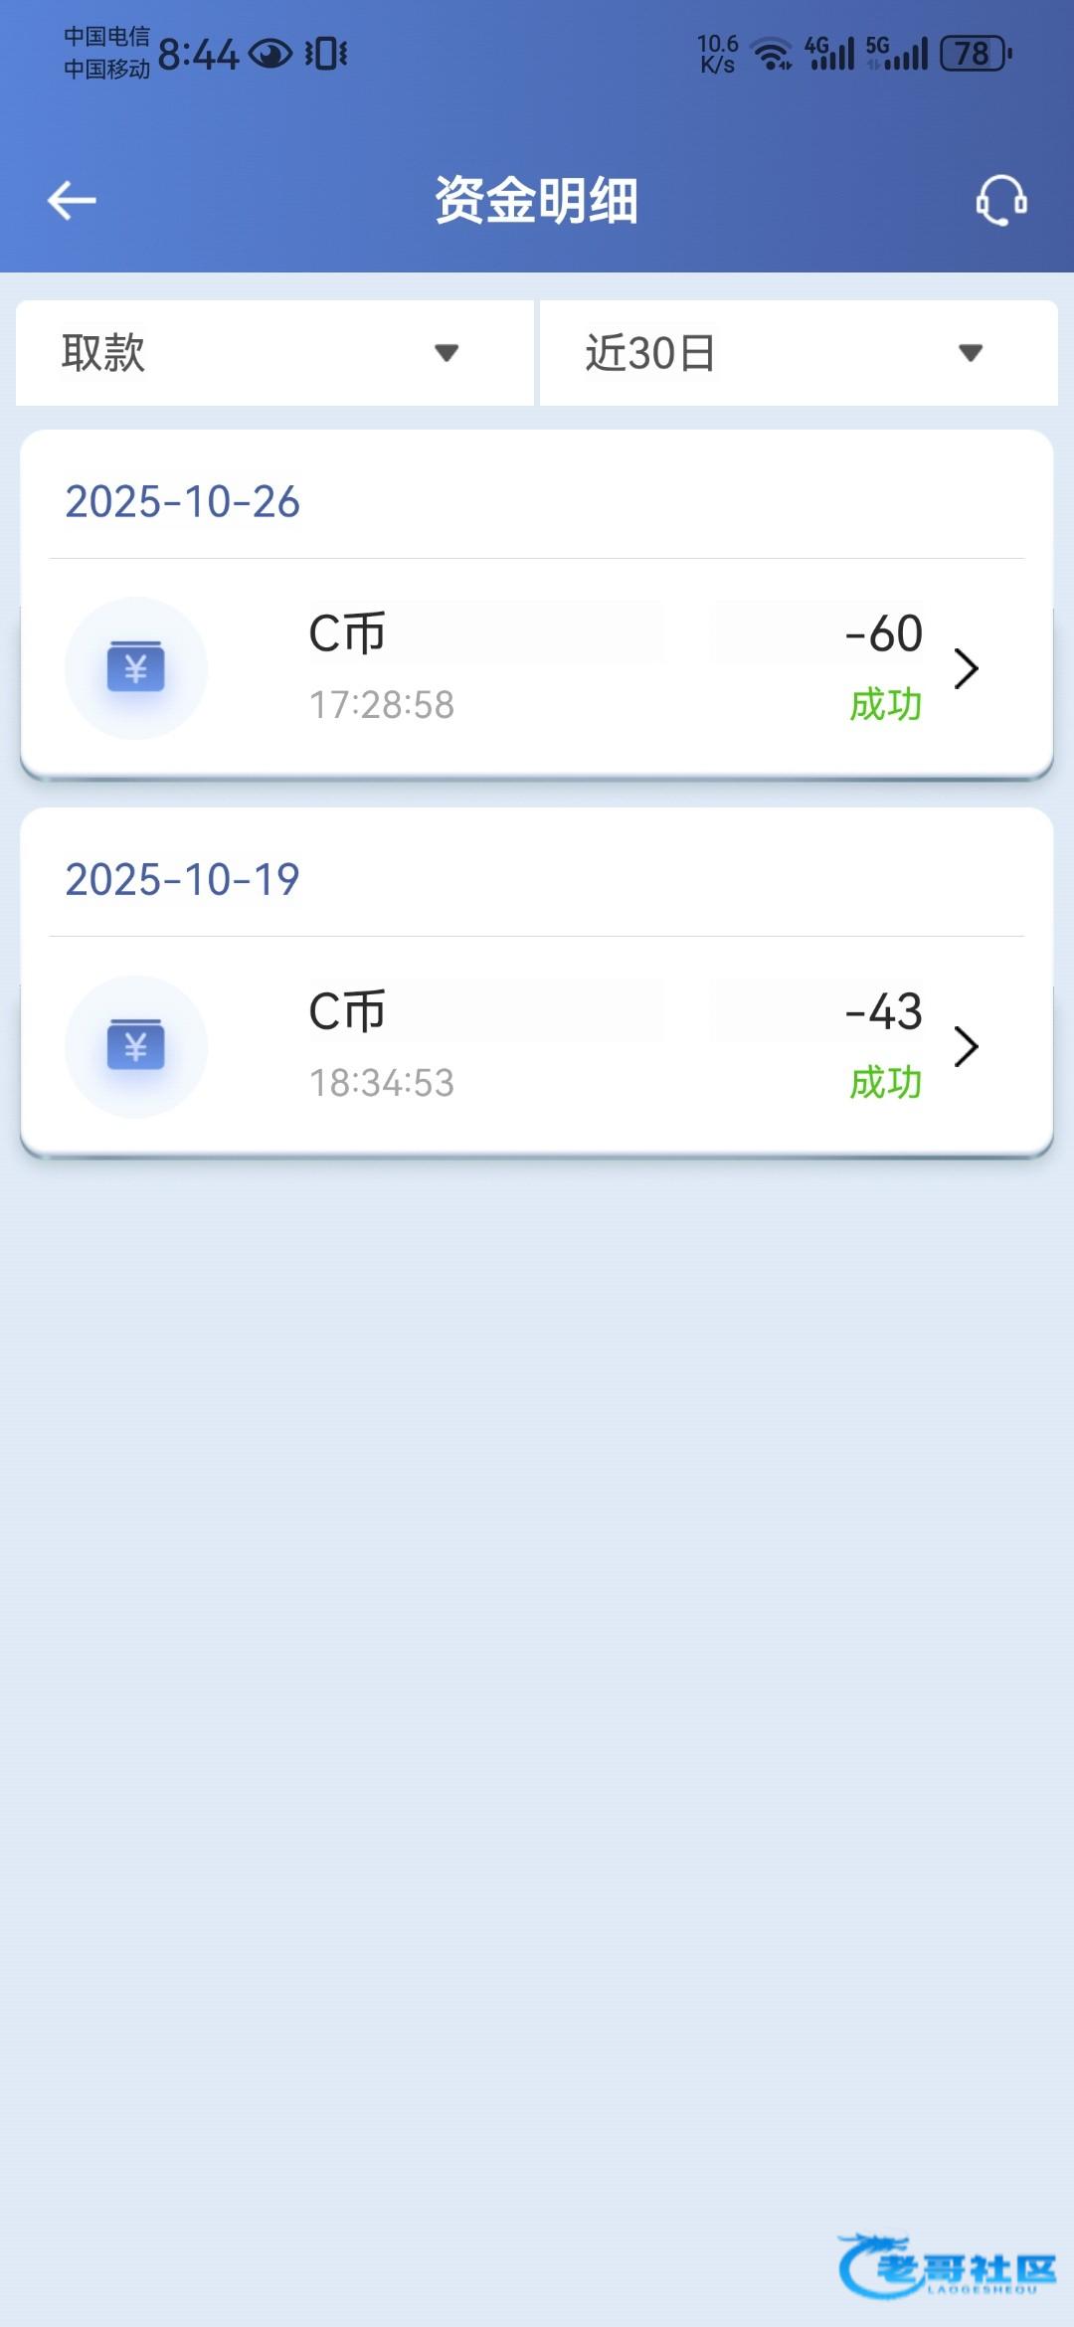The image size is (1074, 2327).
Task: Expand details chevron for -43 transaction
Action: [967, 1046]
